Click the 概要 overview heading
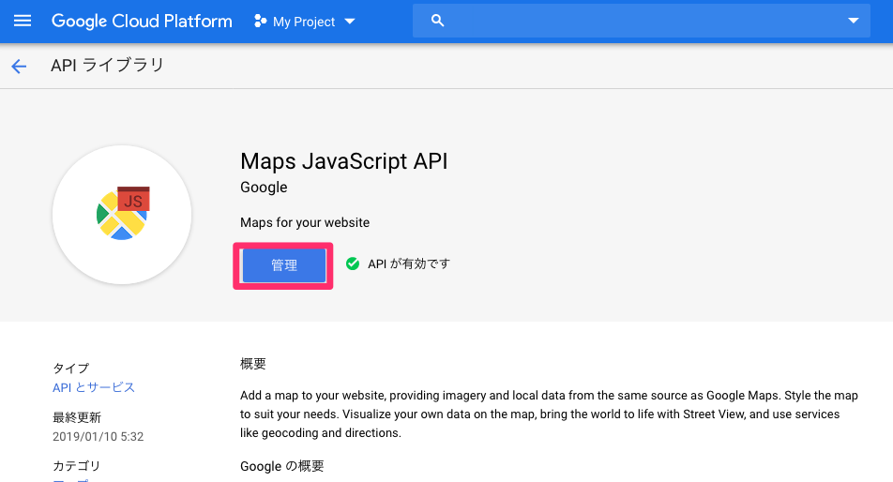The height and width of the screenshot is (482, 893). [253, 364]
